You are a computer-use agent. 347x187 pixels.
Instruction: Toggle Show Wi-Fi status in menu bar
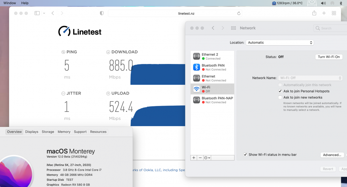pyautogui.click(x=245, y=155)
